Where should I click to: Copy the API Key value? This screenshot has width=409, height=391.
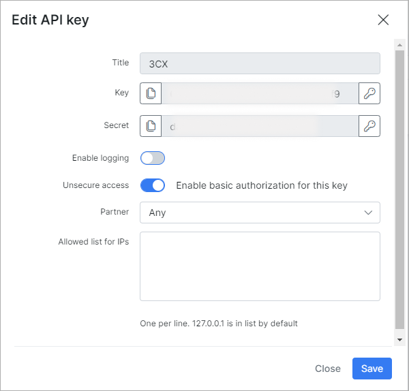pyautogui.click(x=151, y=94)
